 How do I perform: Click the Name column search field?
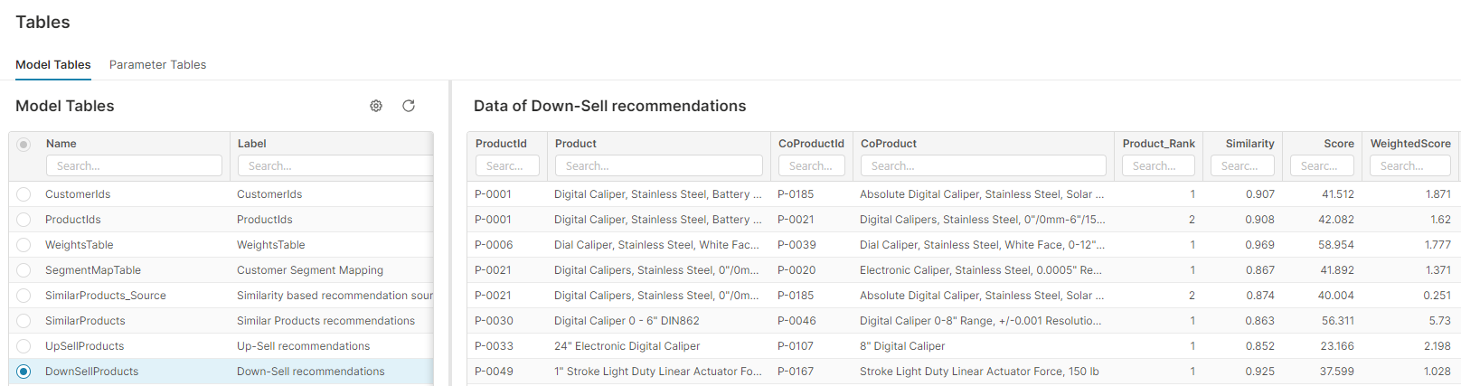click(134, 165)
